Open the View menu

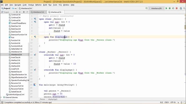(x=11, y=5)
